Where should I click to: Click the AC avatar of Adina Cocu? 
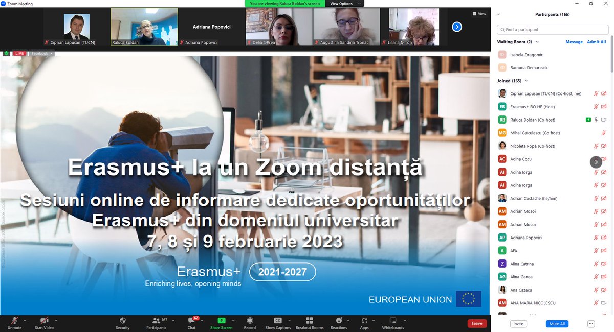coord(502,159)
